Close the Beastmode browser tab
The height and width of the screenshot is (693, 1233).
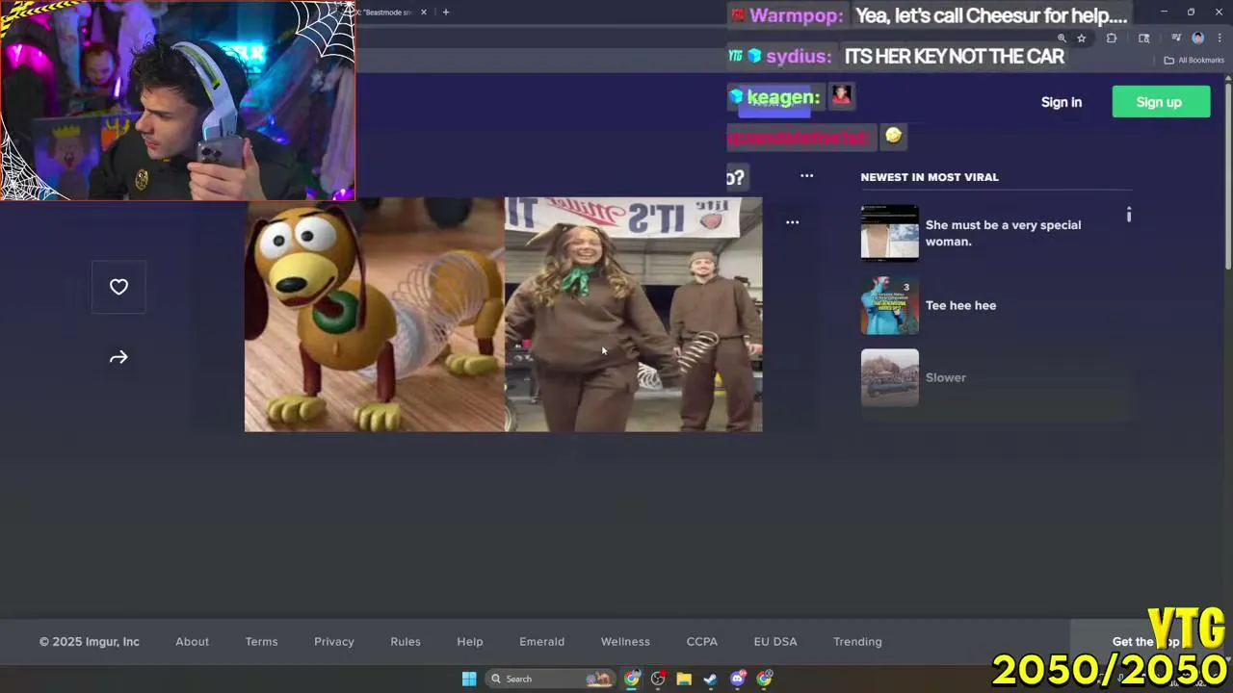click(423, 13)
